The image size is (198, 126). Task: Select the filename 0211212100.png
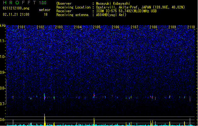16,8
